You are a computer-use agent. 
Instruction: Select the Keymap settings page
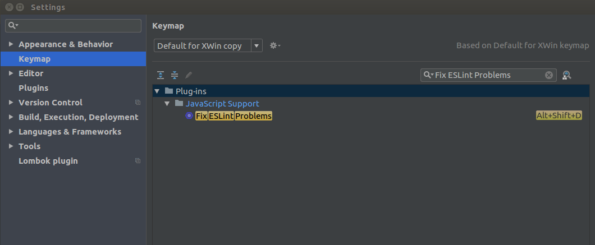coord(34,59)
